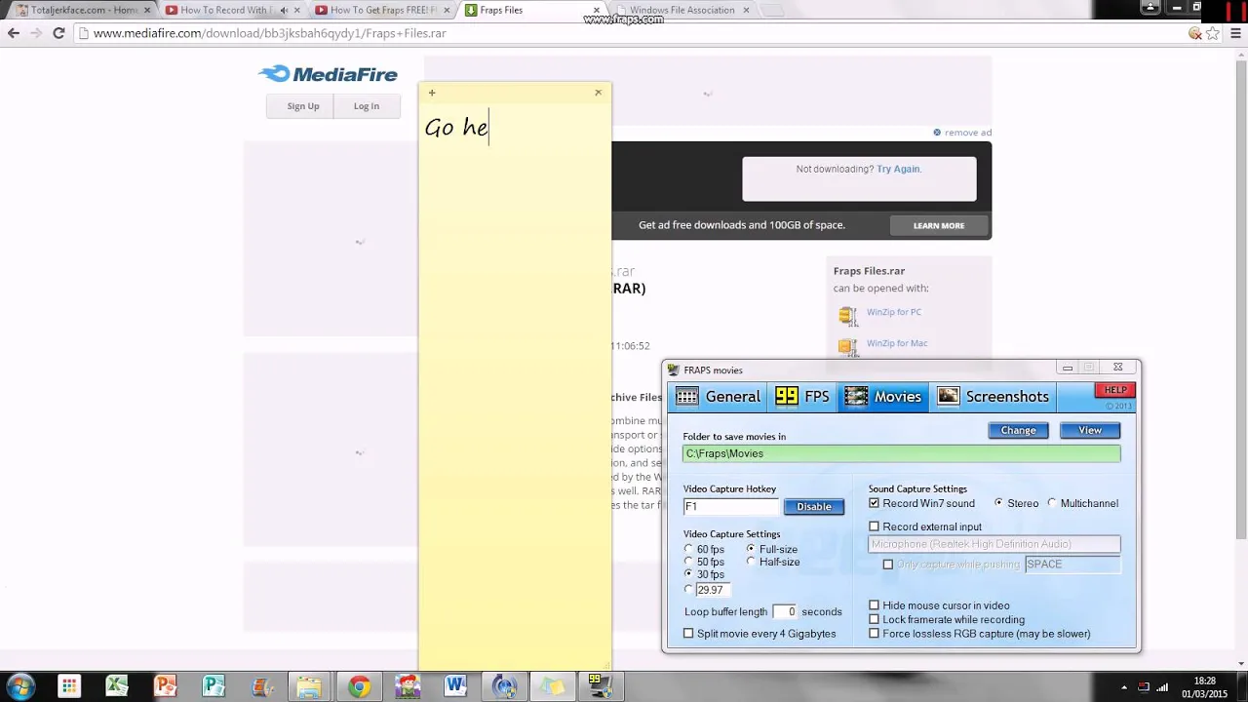Click the MediaFire Log In button

point(367,106)
